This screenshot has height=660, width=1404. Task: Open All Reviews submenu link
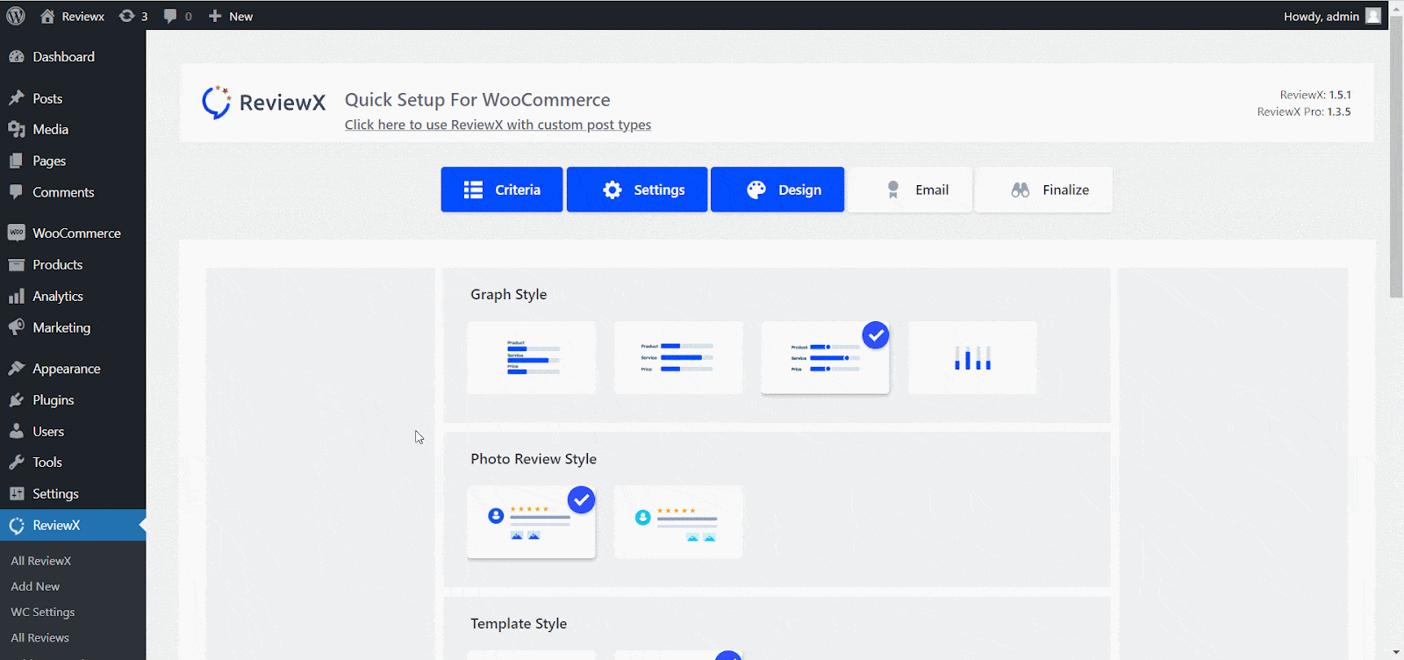coord(39,638)
